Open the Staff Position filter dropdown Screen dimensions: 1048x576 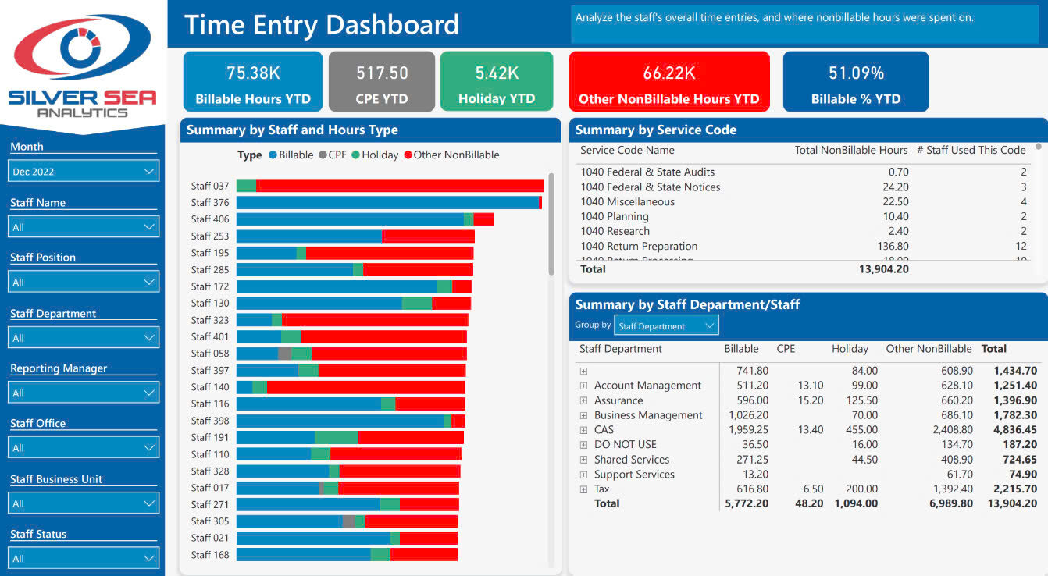pyautogui.click(x=84, y=283)
